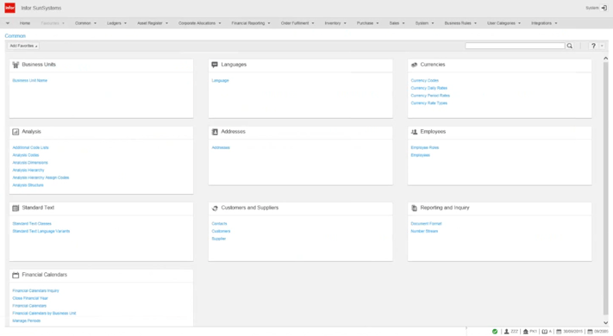Expand the dropdown arrow next to help
The image size is (613, 336).
tap(602, 46)
